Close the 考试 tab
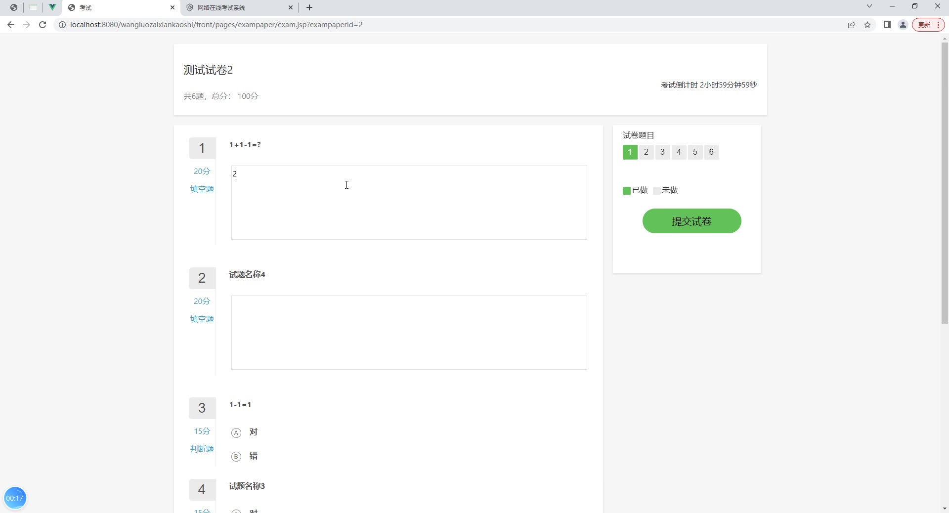The height and width of the screenshot is (513, 949). [173, 7]
